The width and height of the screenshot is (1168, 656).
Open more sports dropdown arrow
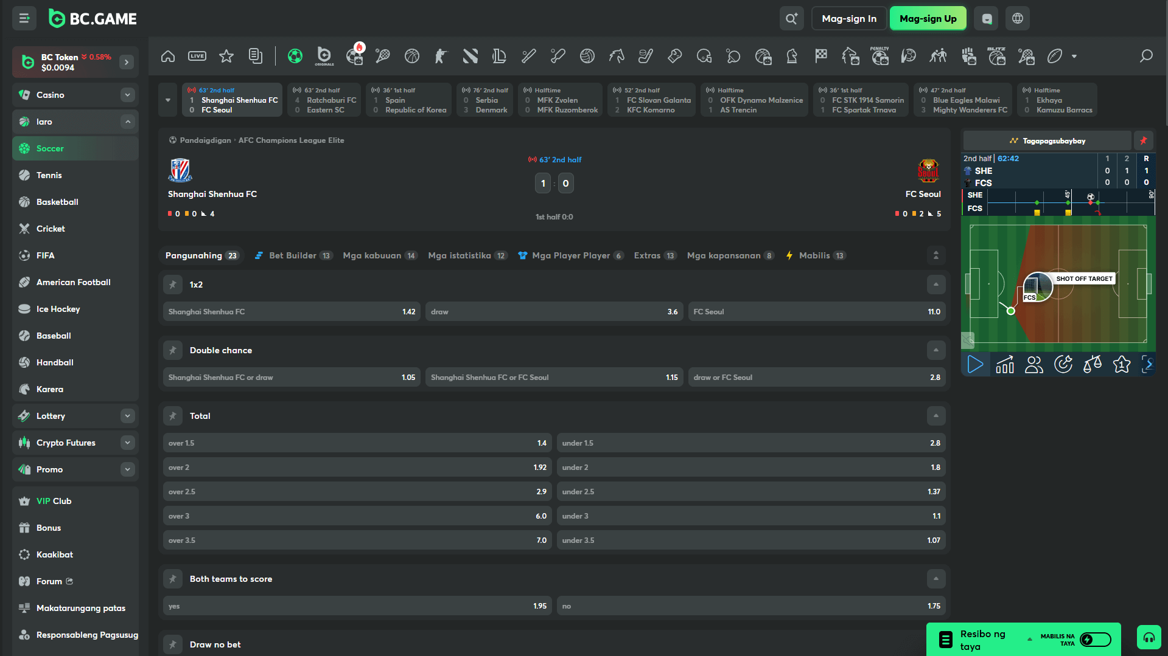(x=1074, y=57)
